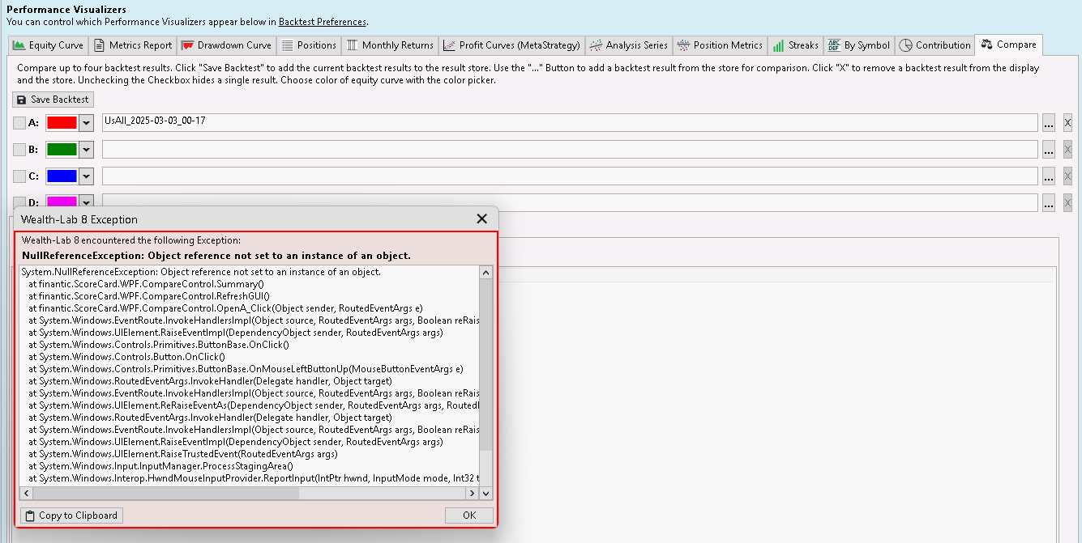The width and height of the screenshot is (1082, 543).
Task: Open the Contribution tab
Action: pyautogui.click(x=934, y=45)
